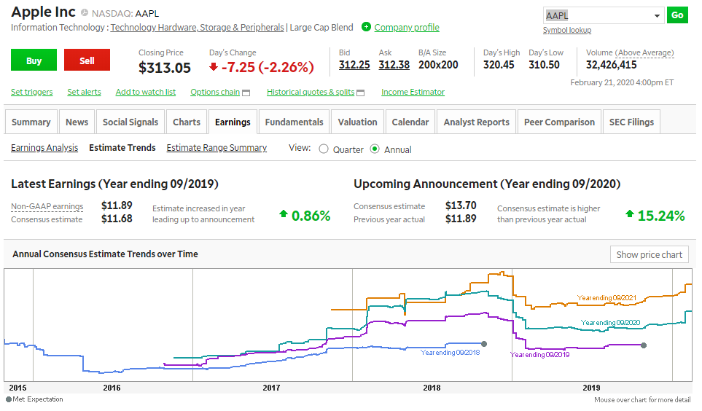
Task: Click the Year ending 09/2019 chart label
Action: click(x=540, y=355)
